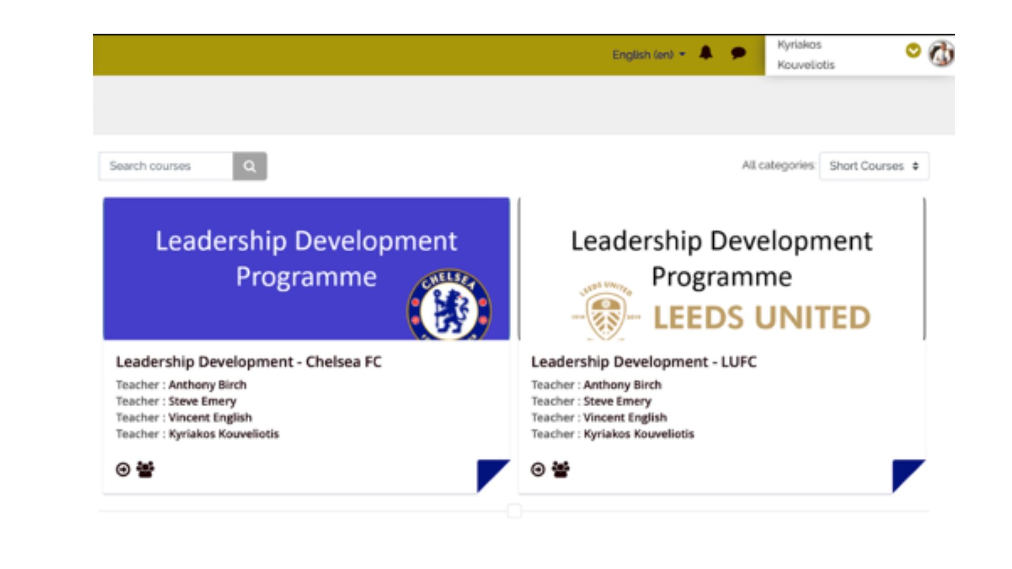
Task: Open the Short Courses category dropdown
Action: tap(874, 166)
